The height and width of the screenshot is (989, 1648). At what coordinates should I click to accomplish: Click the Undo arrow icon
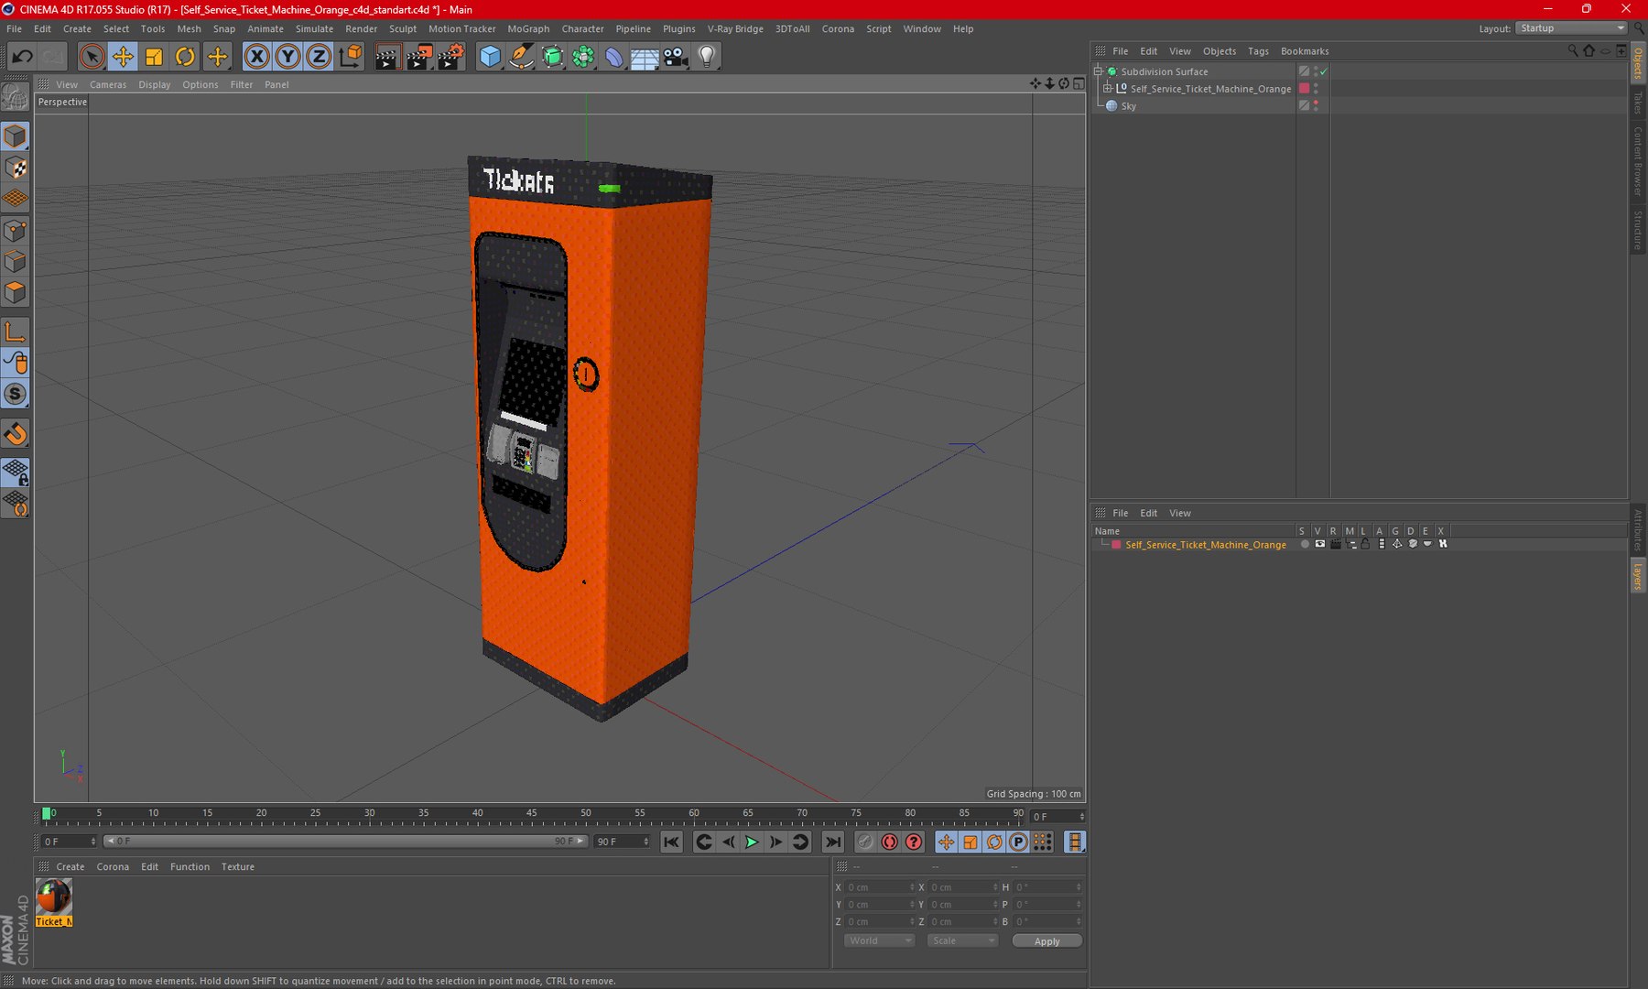pyautogui.click(x=22, y=57)
